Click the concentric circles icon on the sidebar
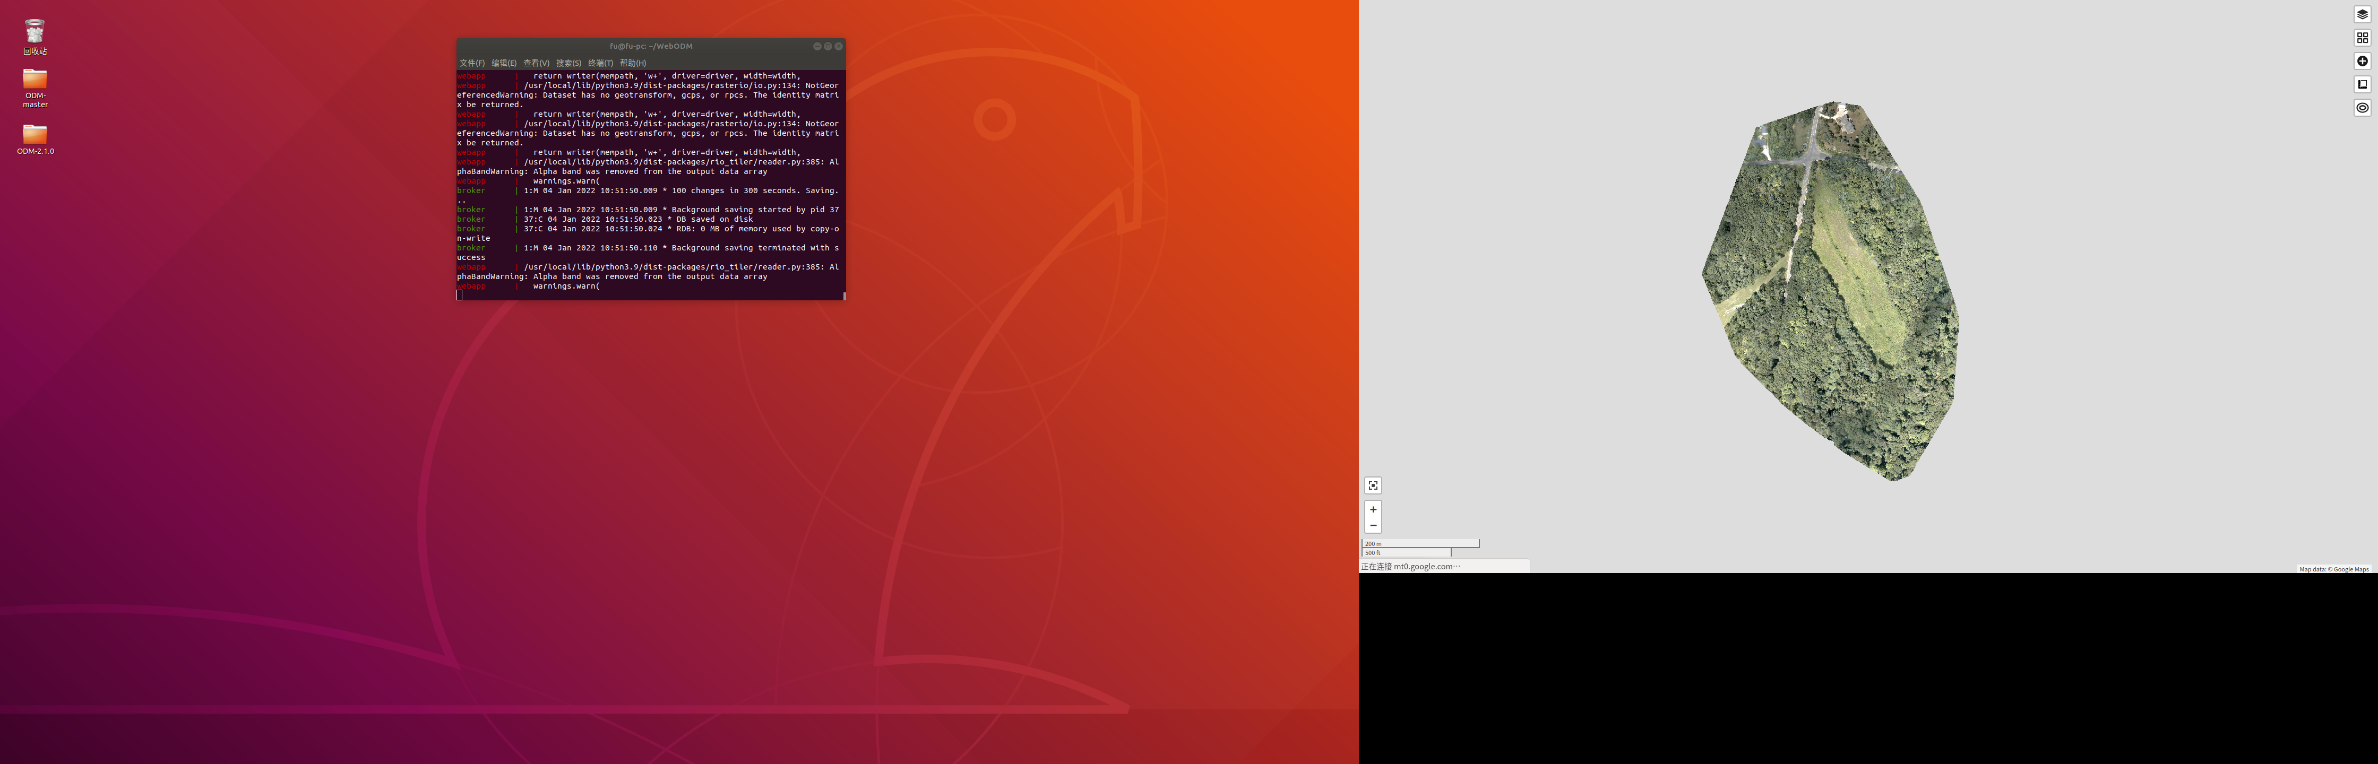 coord(2363,107)
